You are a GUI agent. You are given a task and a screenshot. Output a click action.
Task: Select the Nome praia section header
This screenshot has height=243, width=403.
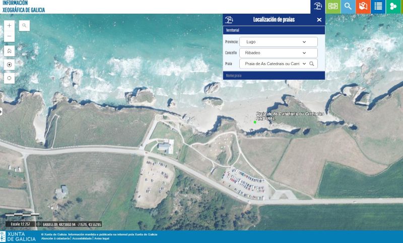(x=274, y=76)
